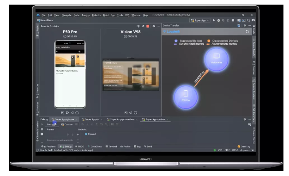Screen dimensions: 289x176
Task: Pin the Remote Emulator window
Action: tap(143, 26)
